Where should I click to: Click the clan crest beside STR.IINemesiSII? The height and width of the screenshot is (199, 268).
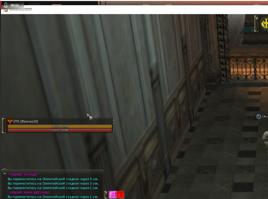pyautogui.click(x=10, y=121)
